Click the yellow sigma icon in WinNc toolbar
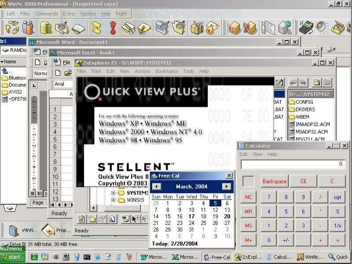This screenshot has width=352, height=264. click(x=97, y=28)
